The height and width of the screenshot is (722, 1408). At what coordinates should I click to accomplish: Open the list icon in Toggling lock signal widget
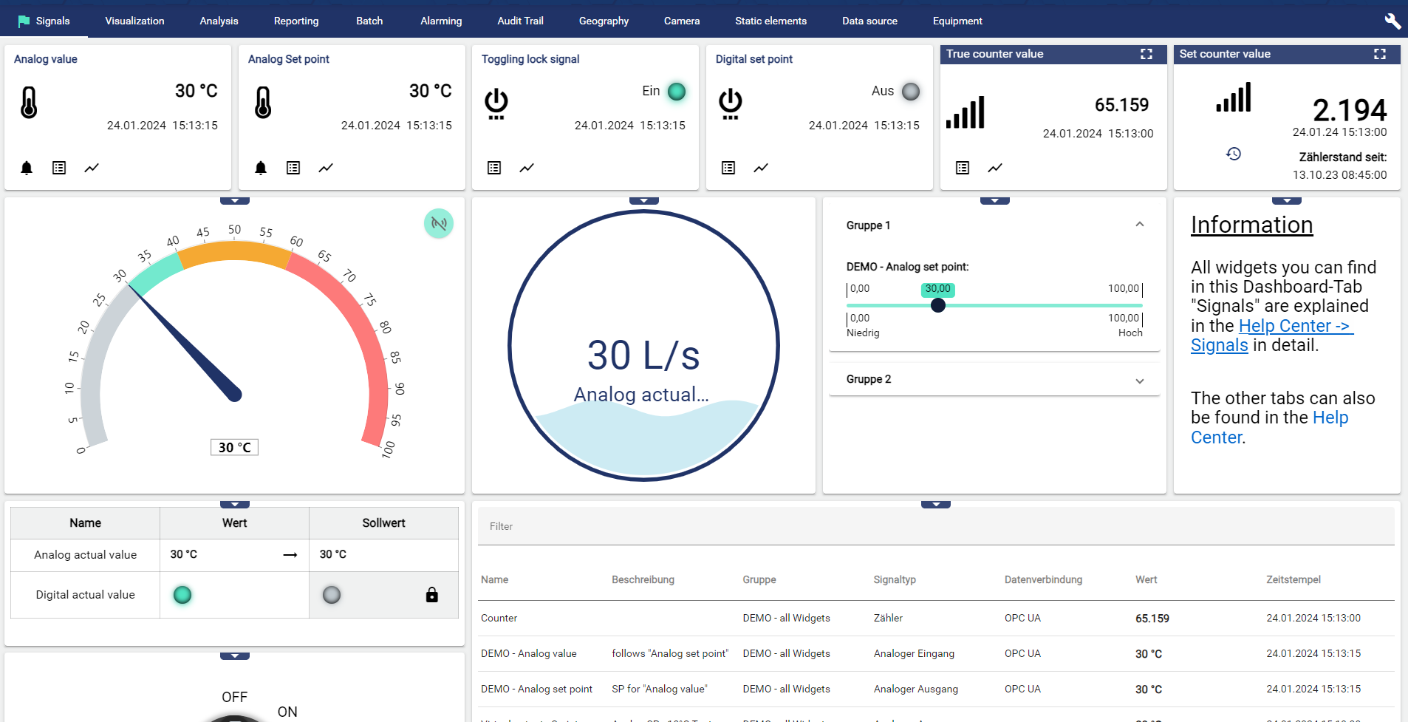pyautogui.click(x=494, y=168)
